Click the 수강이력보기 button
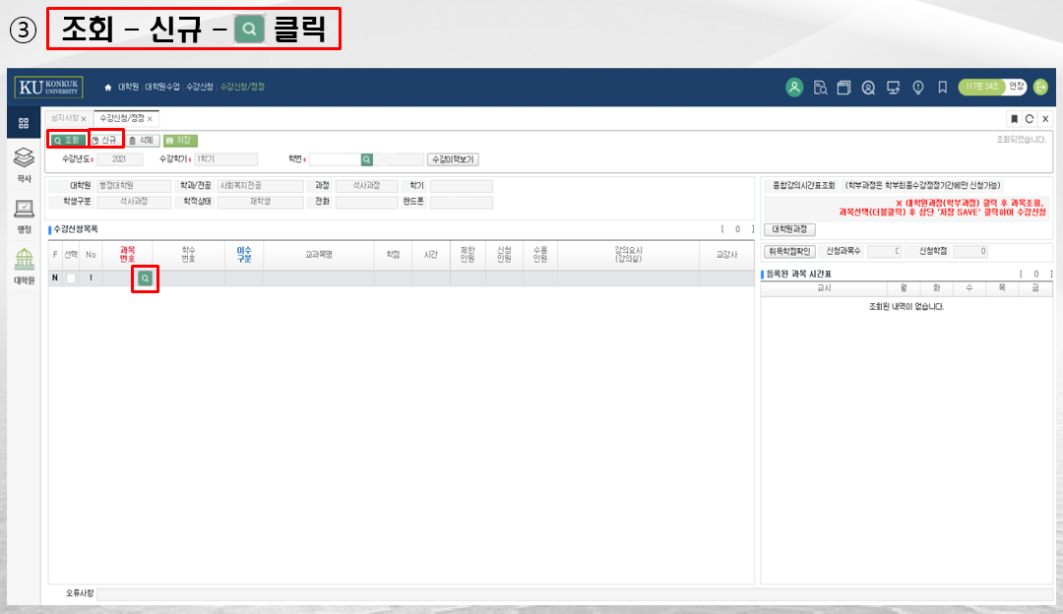 click(x=453, y=159)
